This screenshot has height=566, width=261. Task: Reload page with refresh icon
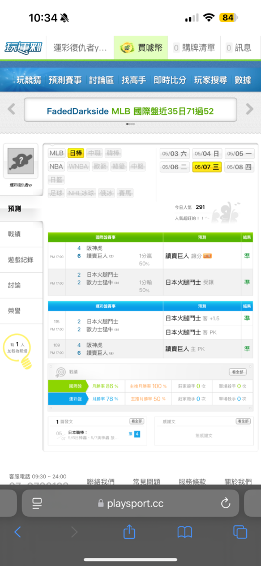(225, 503)
